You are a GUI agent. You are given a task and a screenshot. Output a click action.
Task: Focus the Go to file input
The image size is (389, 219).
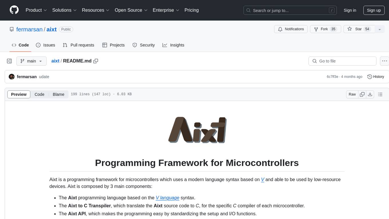coord(342,61)
